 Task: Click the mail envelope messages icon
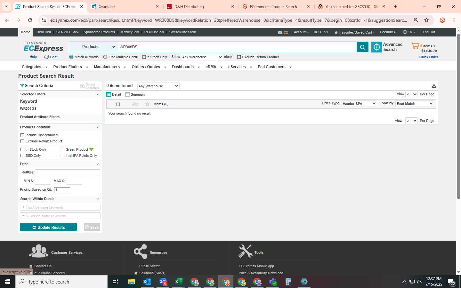[280, 32]
